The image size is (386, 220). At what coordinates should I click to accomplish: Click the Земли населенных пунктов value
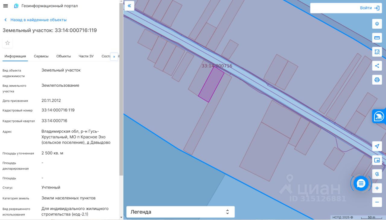pyautogui.click(x=68, y=198)
